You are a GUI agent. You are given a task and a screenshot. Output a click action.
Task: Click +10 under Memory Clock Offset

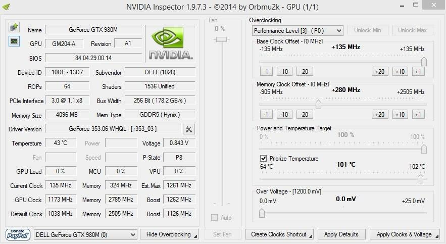pos(400,114)
